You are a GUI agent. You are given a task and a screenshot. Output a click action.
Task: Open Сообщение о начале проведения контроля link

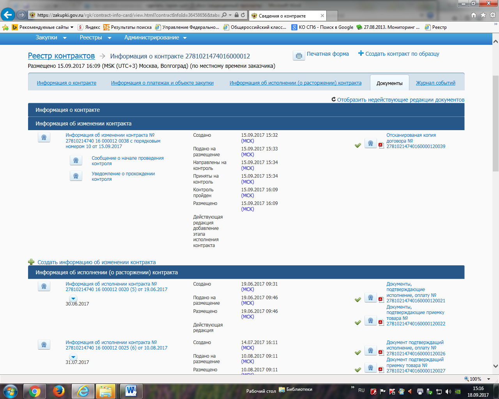127,161
